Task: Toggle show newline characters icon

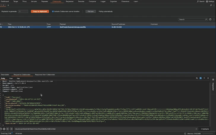Action: 204,78
